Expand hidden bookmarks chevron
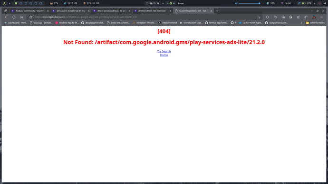This screenshot has width=328, height=184. click(301, 23)
